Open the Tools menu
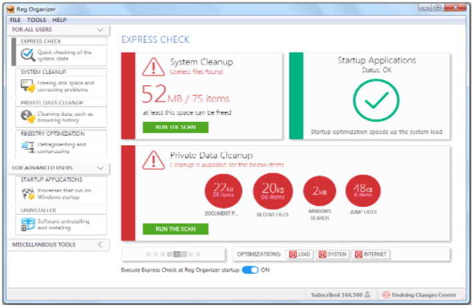The image size is (474, 307). (37, 20)
